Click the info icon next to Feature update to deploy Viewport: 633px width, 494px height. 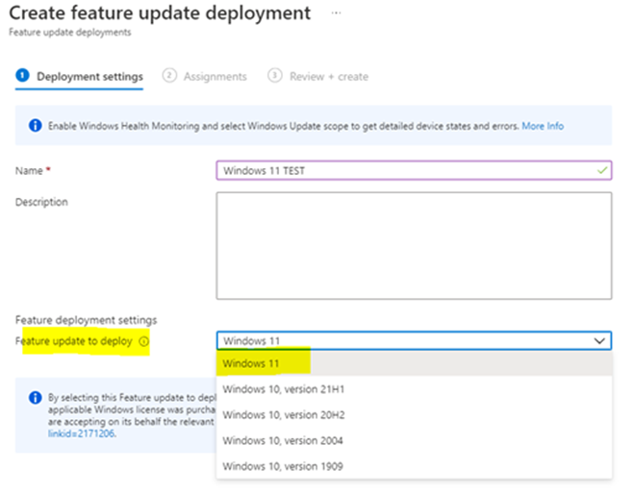tap(143, 341)
